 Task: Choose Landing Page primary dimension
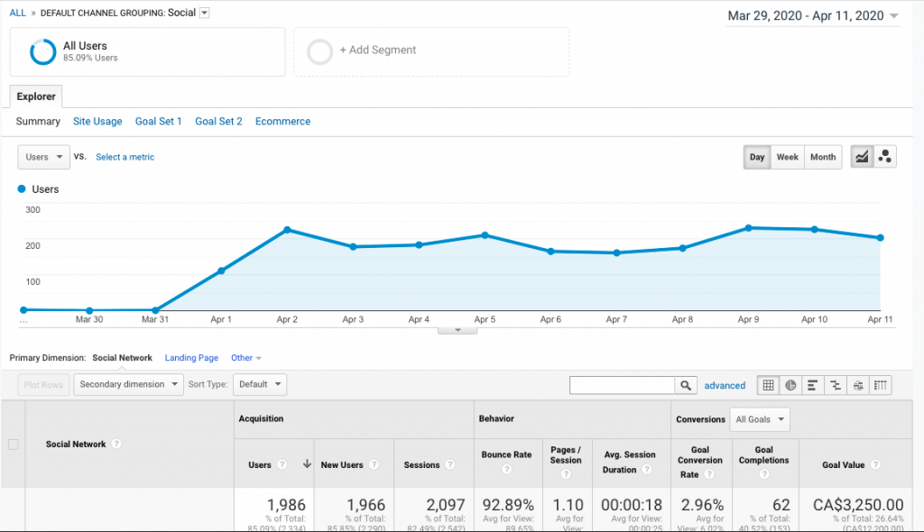point(191,358)
